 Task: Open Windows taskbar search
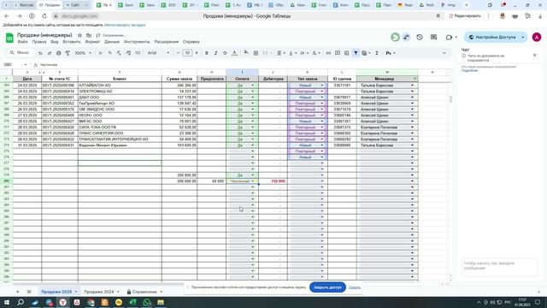pyautogui.click(x=21, y=302)
